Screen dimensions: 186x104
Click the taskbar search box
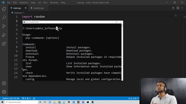pos(22,102)
